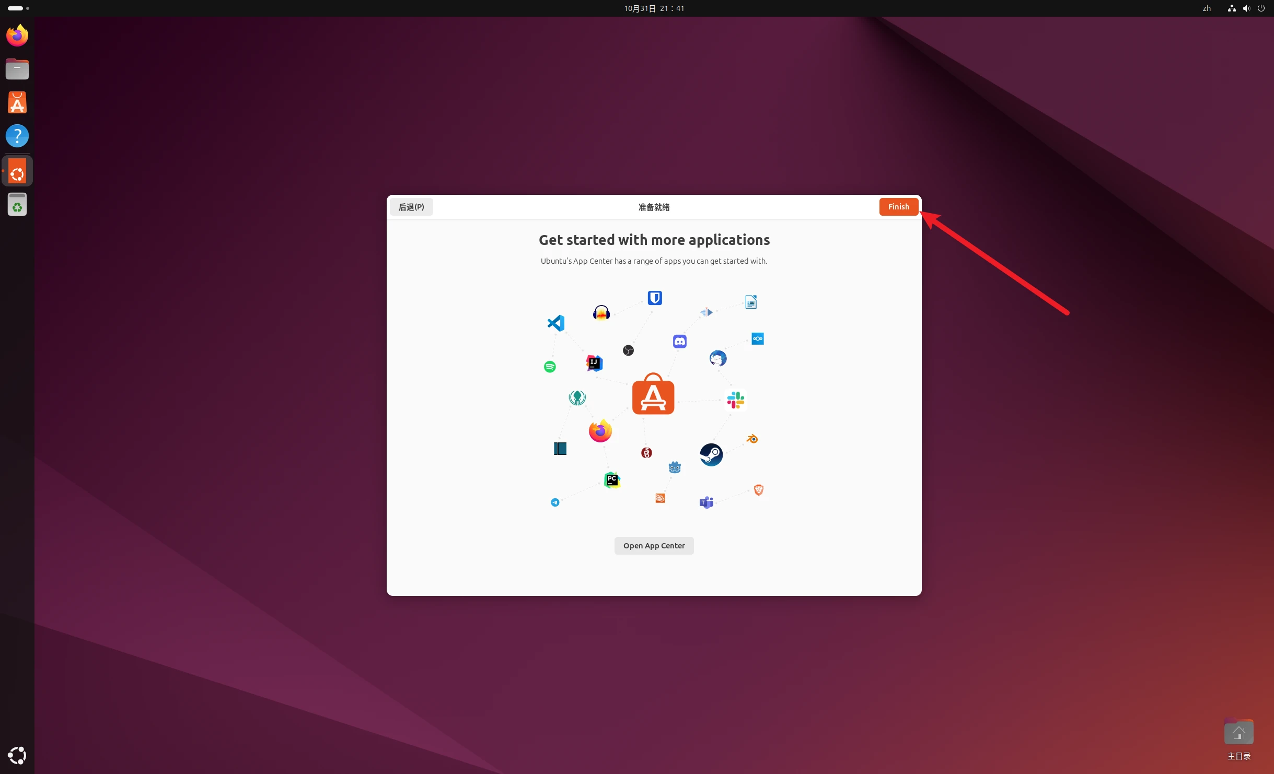
Task: Click the Godot engine icon
Action: pos(675,467)
